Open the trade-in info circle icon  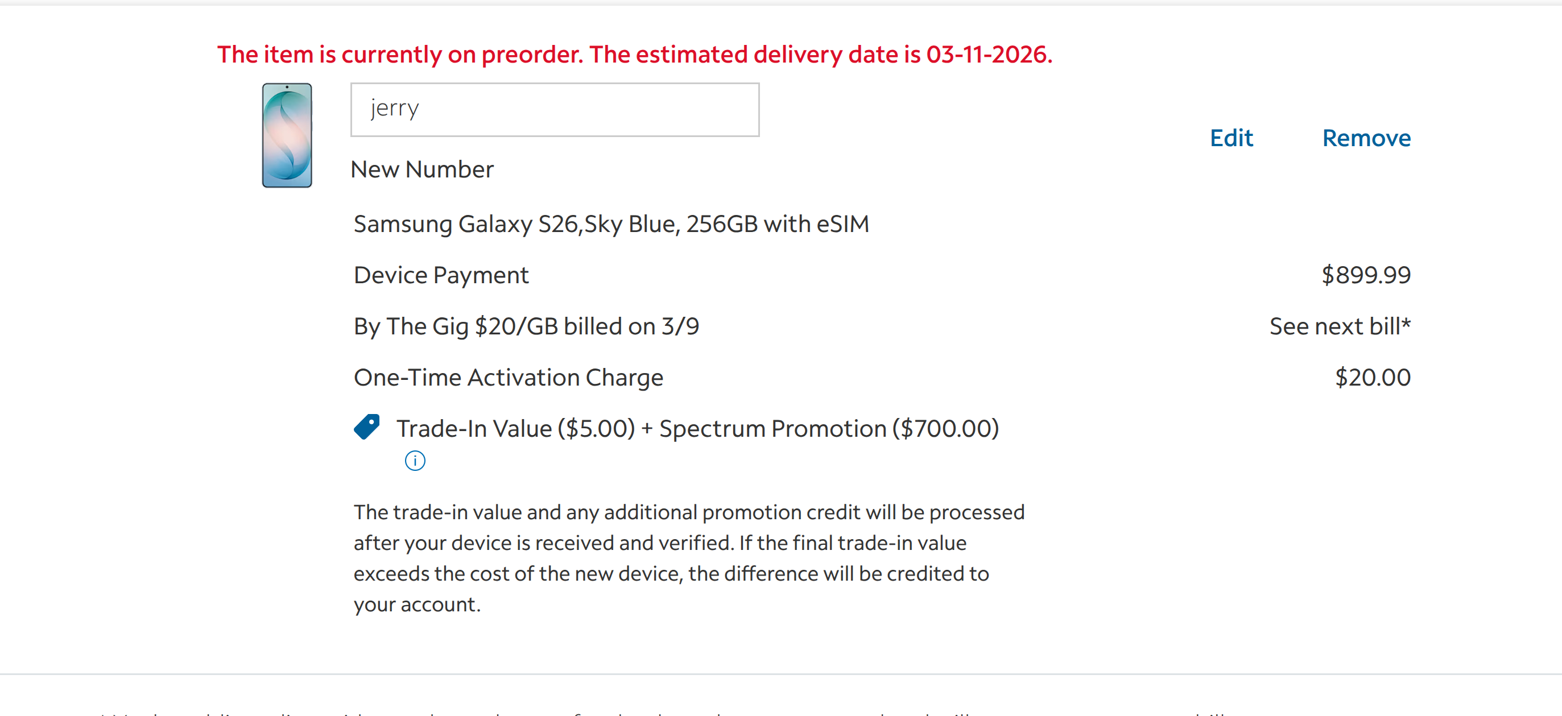[x=415, y=461]
